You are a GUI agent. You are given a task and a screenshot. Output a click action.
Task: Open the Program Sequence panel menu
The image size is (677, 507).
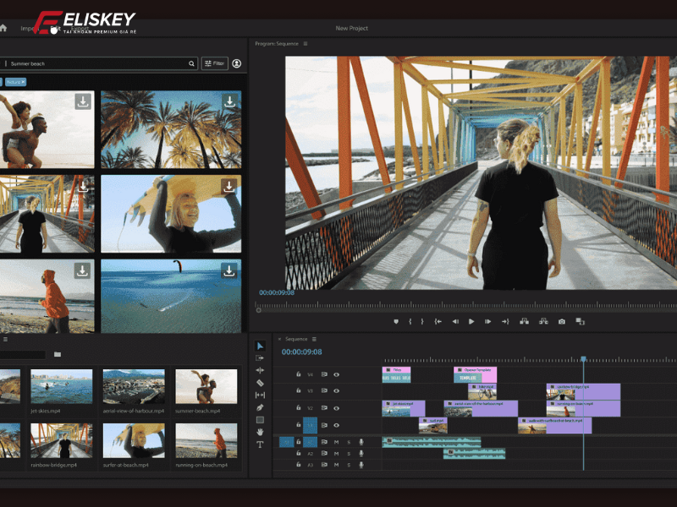(x=305, y=44)
